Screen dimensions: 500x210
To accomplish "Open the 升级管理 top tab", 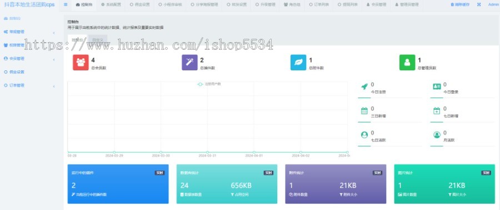I will (x=266, y=5).
